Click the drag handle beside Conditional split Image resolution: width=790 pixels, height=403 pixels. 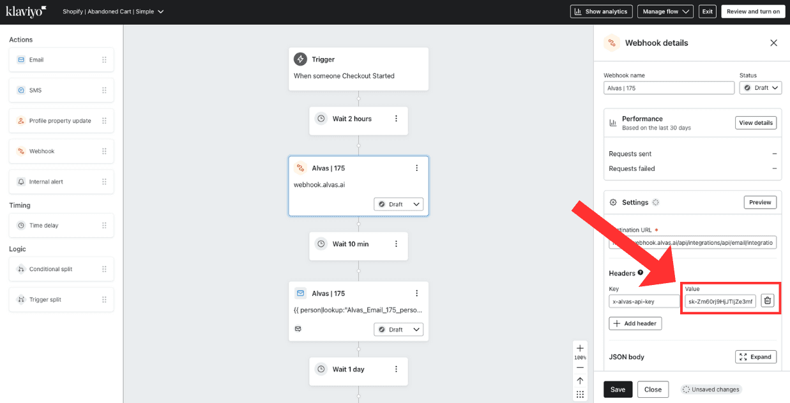pos(104,269)
